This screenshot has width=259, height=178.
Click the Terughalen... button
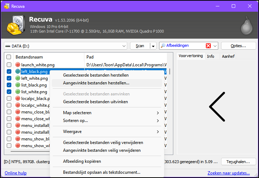tap(238, 162)
